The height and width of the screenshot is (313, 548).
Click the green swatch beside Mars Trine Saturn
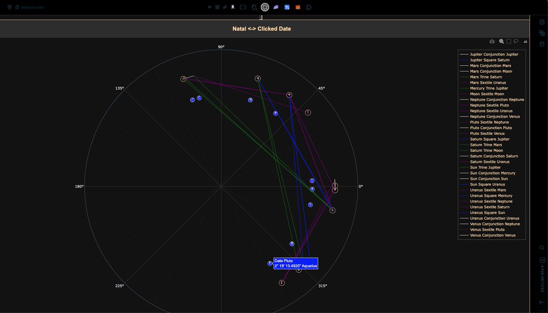coord(464,77)
